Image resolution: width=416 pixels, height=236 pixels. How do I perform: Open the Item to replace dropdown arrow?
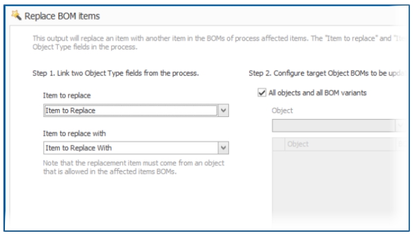pos(223,110)
